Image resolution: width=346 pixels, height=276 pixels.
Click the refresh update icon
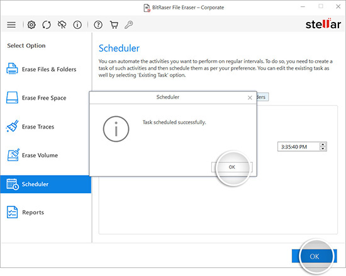click(x=47, y=24)
